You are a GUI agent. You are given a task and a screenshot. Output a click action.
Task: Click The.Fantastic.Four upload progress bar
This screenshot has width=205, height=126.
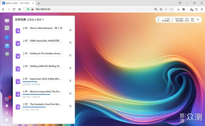tap(42, 107)
